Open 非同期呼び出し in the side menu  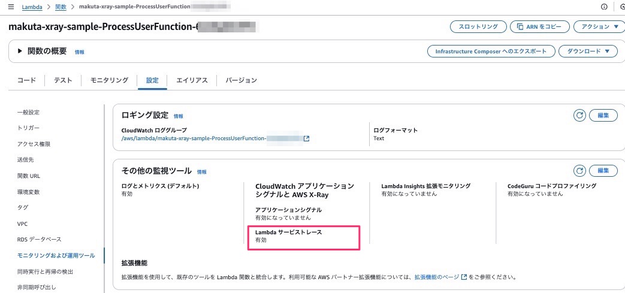point(37,287)
